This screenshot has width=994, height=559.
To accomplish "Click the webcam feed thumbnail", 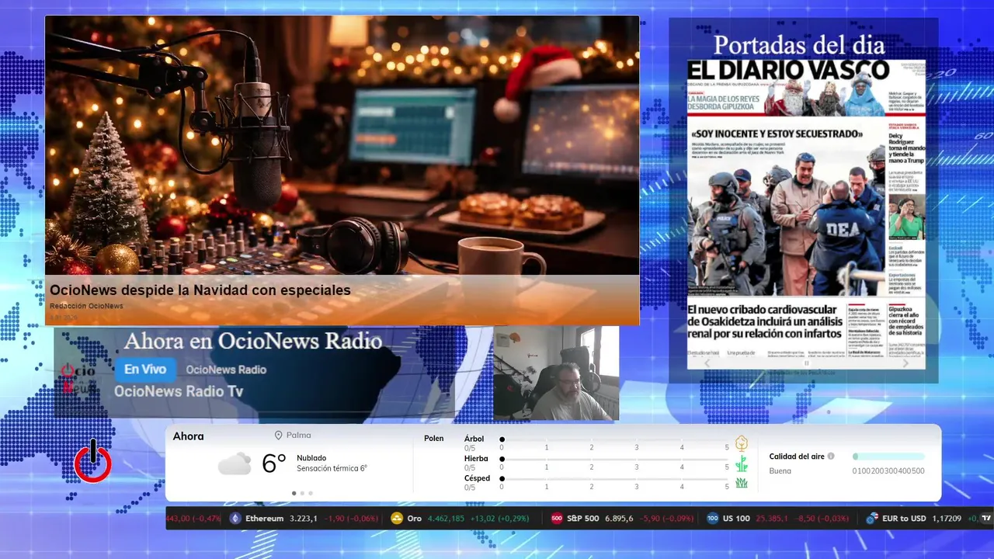I will click(556, 373).
